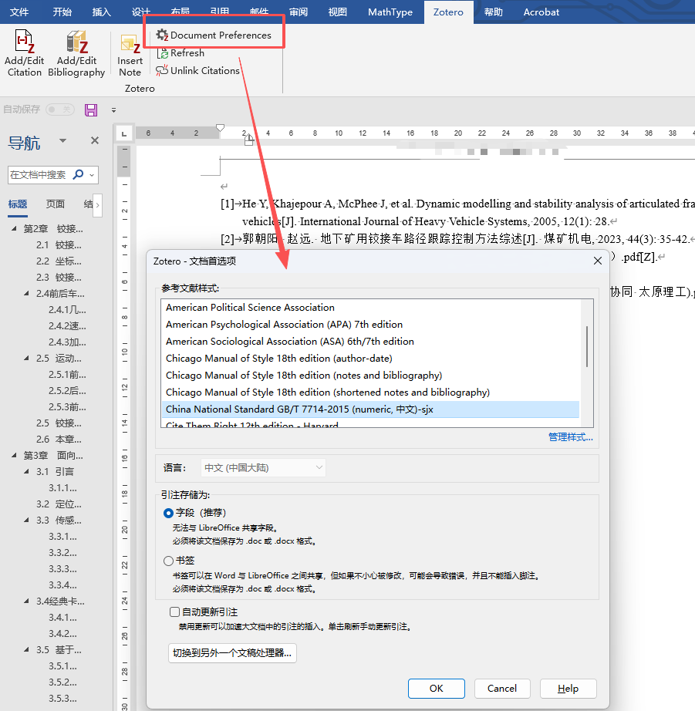Click the Refresh citations icon

click(x=180, y=53)
